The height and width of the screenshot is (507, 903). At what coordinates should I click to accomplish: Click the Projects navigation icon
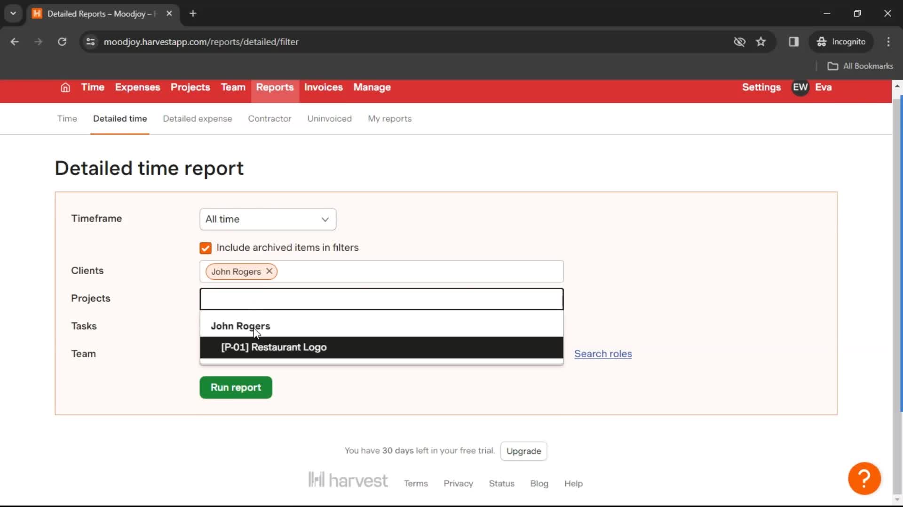pos(190,87)
